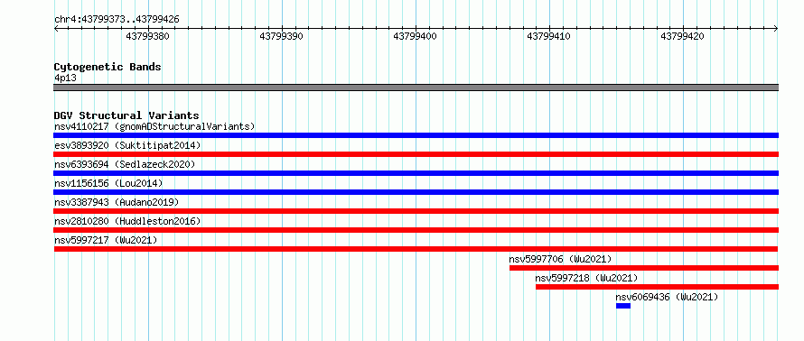Image resolution: width=804 pixels, height=341 pixels.
Task: Select the gray 4p13 cytogenetic band bar
Action: click(x=416, y=88)
